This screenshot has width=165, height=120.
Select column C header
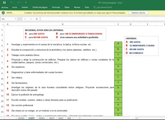pos(118,24)
